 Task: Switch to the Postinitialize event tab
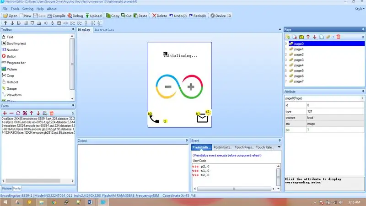coord(223,147)
